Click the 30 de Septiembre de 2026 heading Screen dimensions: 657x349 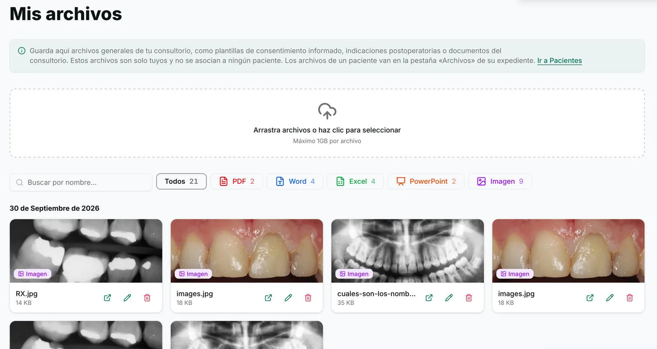[x=54, y=208]
